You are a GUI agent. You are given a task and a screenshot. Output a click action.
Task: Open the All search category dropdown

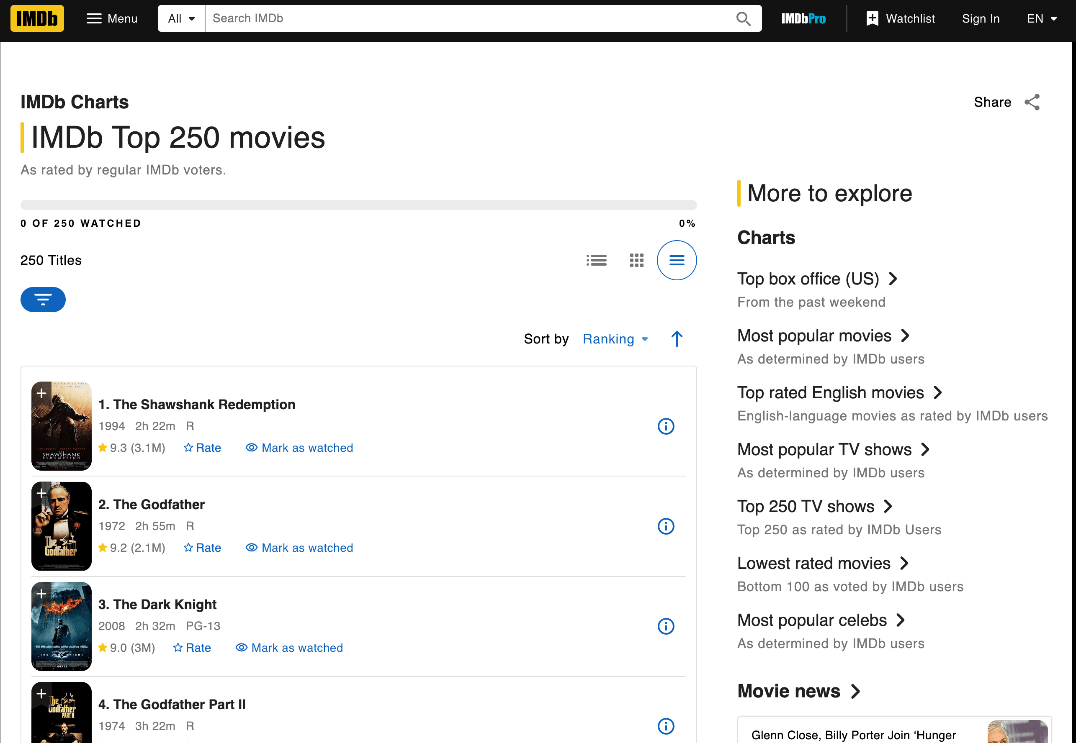[x=182, y=19]
